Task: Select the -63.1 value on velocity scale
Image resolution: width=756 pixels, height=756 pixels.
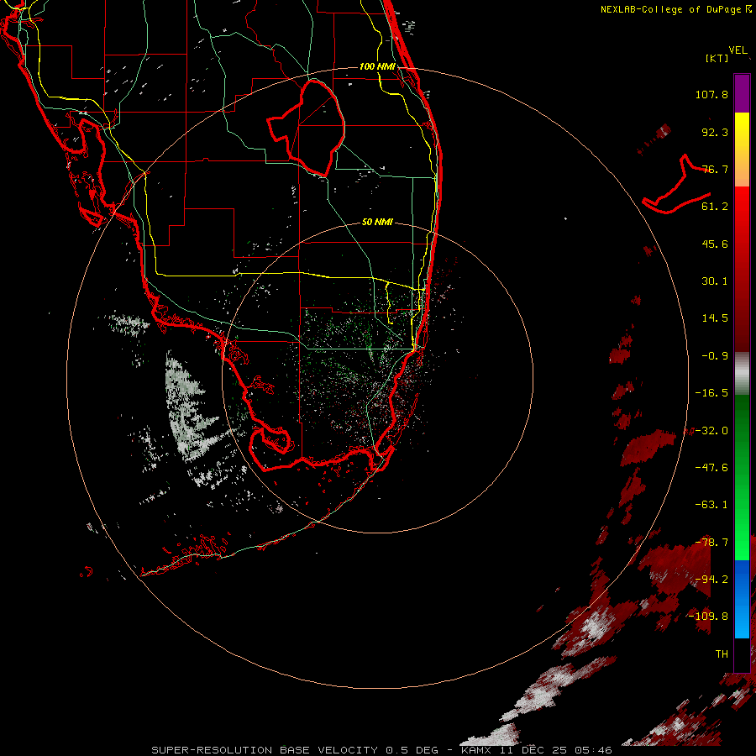Action: click(711, 505)
